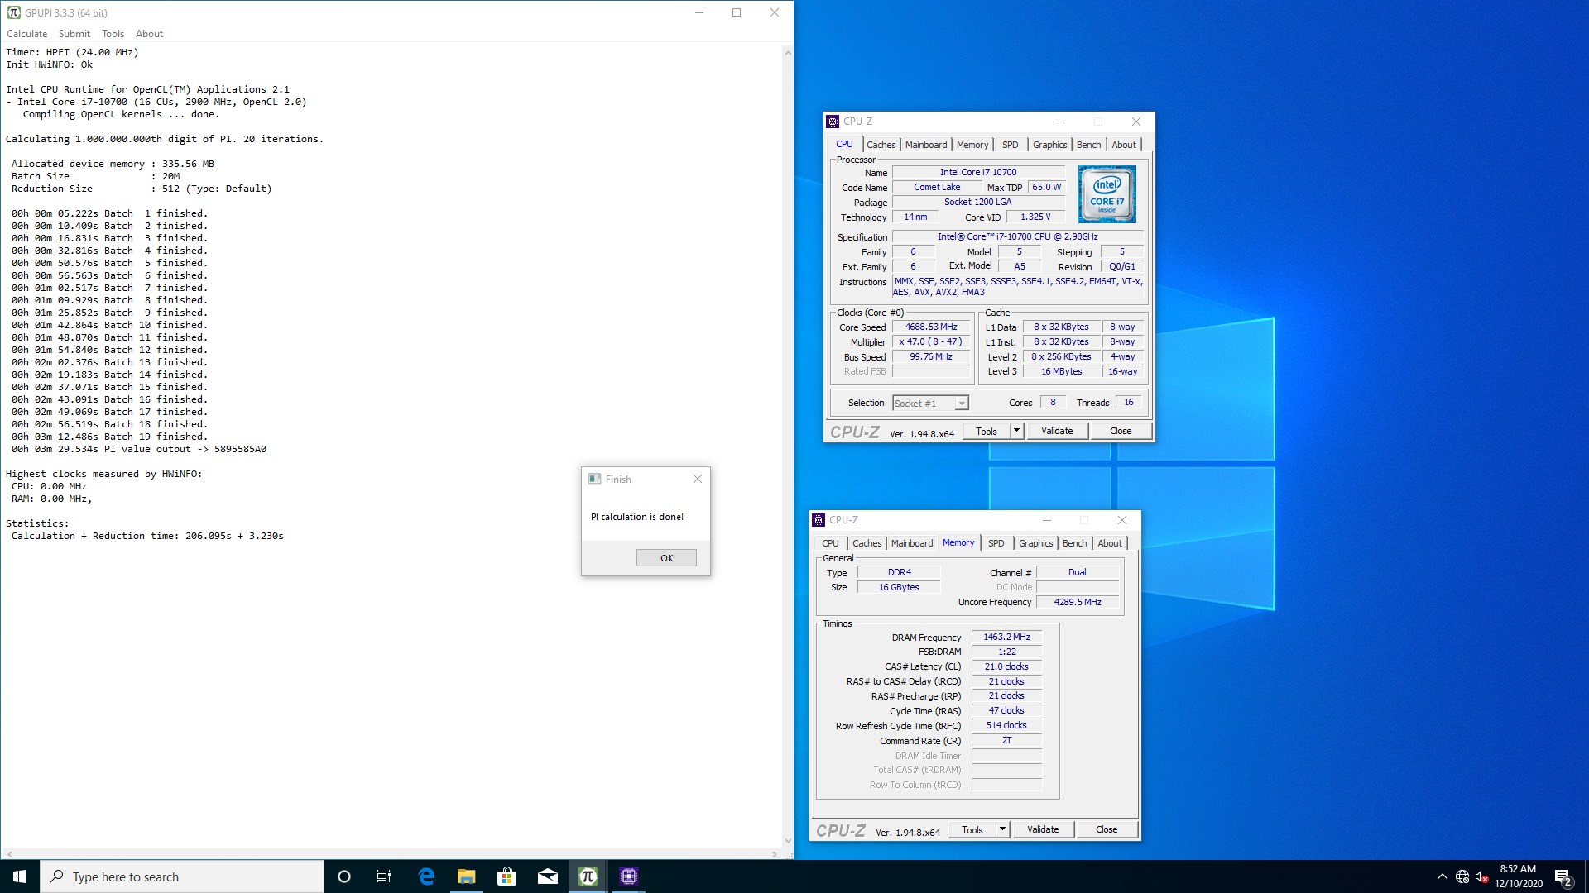This screenshot has height=893, width=1589.
Task: Click bottom CPU-Z window title icon
Action: [819, 520]
